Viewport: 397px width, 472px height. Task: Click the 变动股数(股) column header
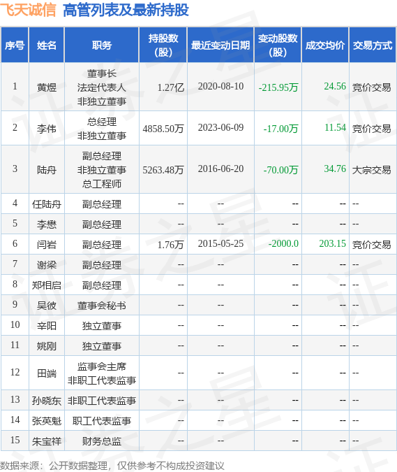278,45
